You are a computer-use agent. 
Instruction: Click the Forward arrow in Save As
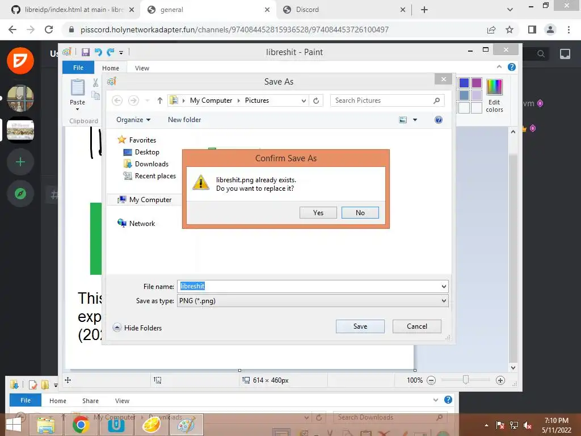133,100
